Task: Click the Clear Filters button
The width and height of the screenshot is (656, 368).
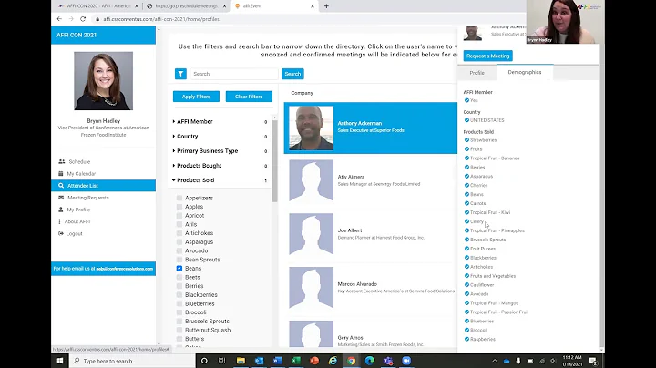Action: tap(249, 97)
